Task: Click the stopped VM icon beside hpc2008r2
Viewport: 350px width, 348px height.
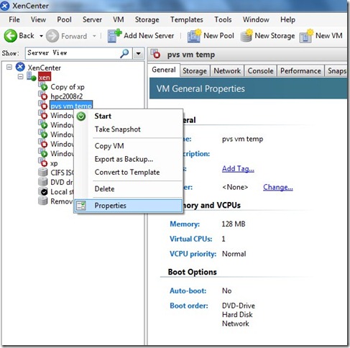Action: (43, 96)
